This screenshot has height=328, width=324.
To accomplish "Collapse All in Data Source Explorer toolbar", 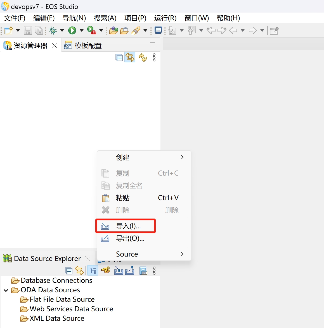I will pyautogui.click(x=69, y=271).
